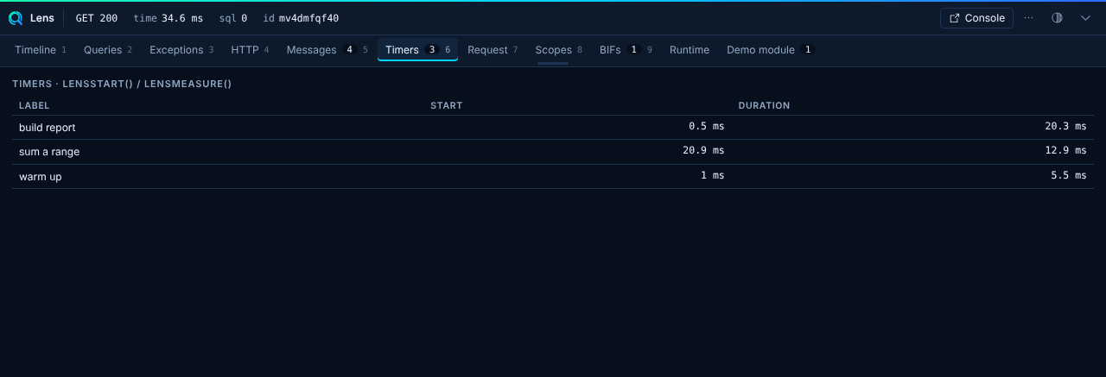Click the DURATION column header
Image resolution: width=1106 pixels, height=377 pixels.
764,105
